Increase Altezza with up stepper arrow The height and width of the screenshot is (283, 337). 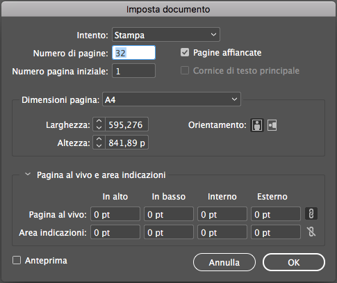[x=99, y=139]
